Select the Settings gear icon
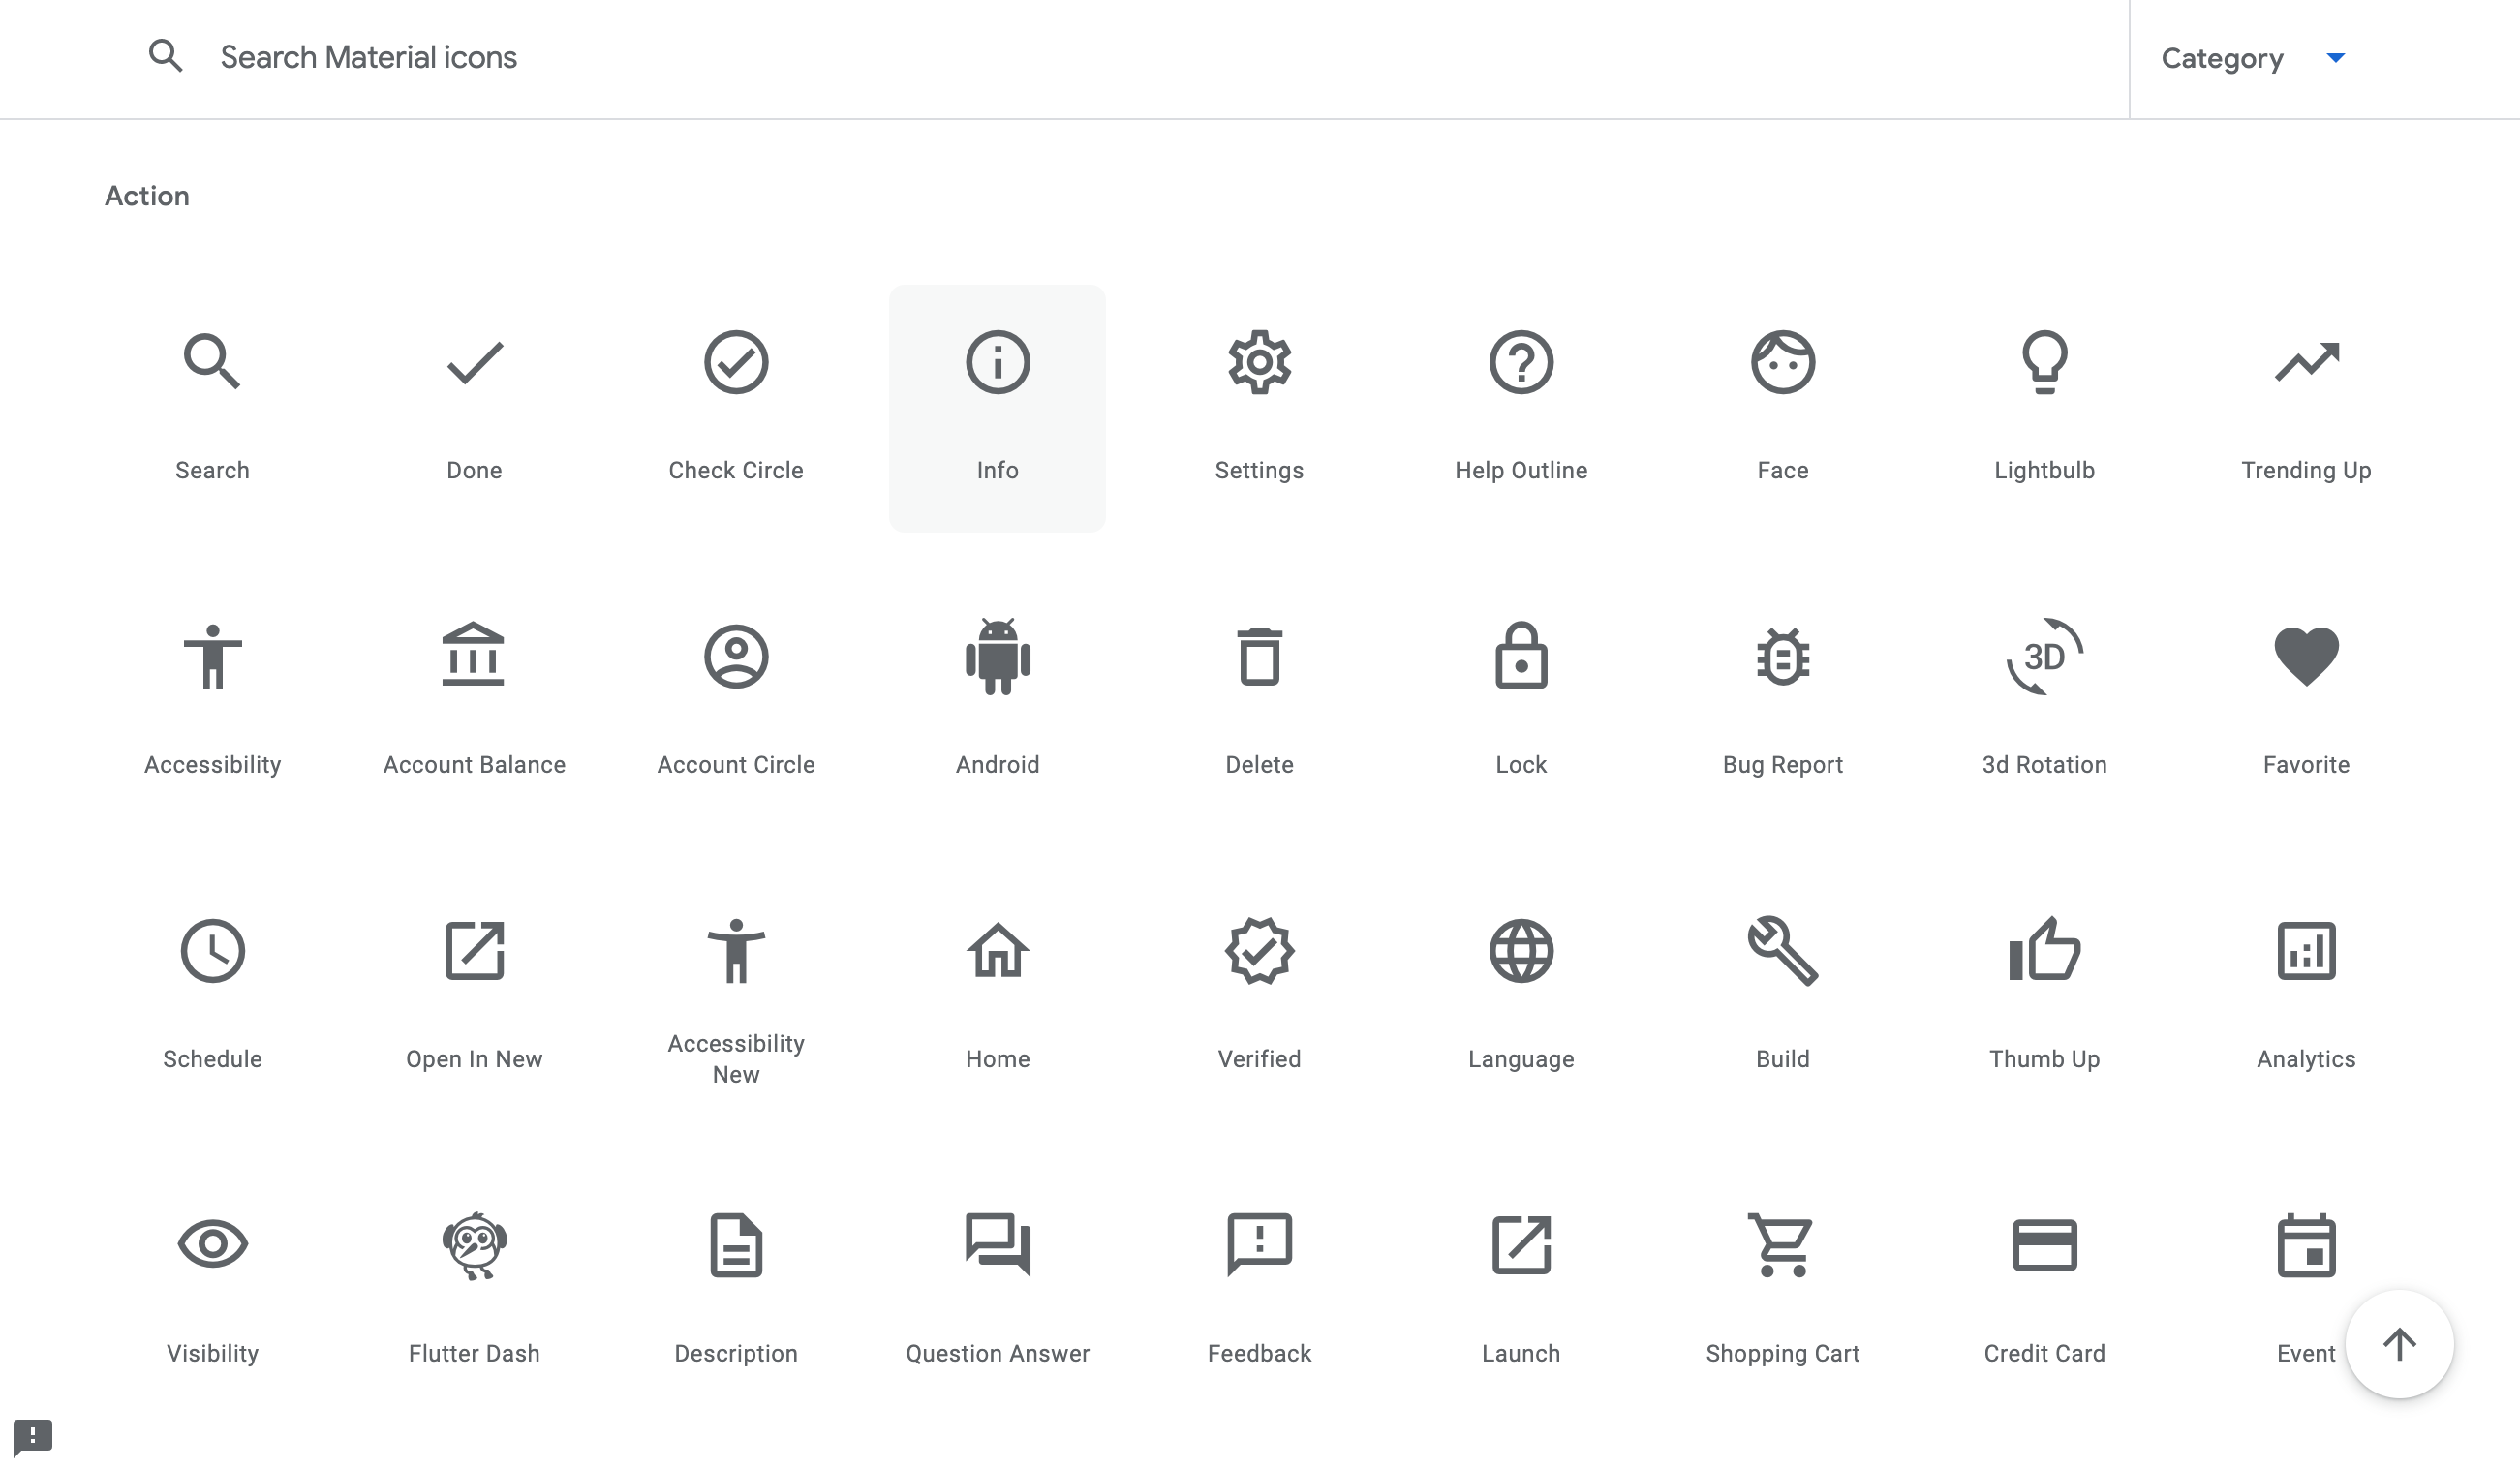 [1259, 362]
